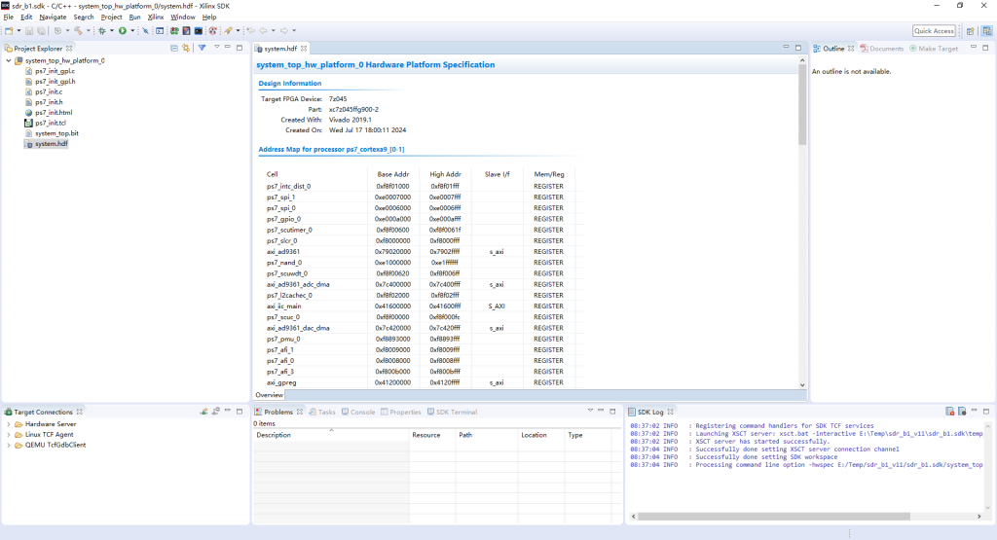Switch to the Overview tab at editor bottom
997x540 pixels.
(x=270, y=395)
